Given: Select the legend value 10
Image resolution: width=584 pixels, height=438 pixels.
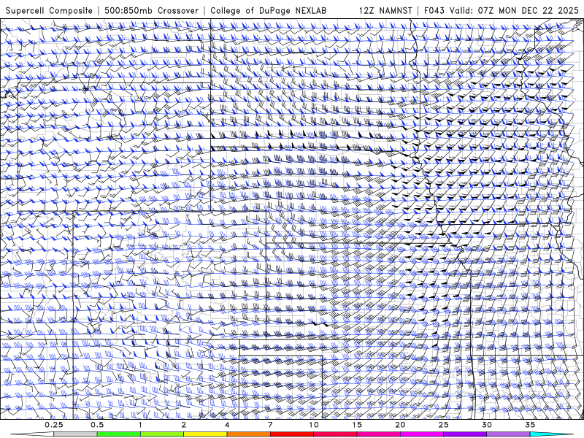Looking at the screenshot, I should (x=314, y=425).
